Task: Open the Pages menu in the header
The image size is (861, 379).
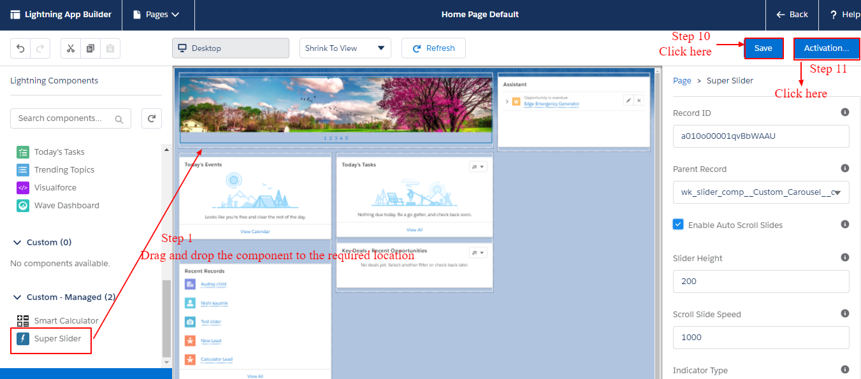Action: [157, 14]
